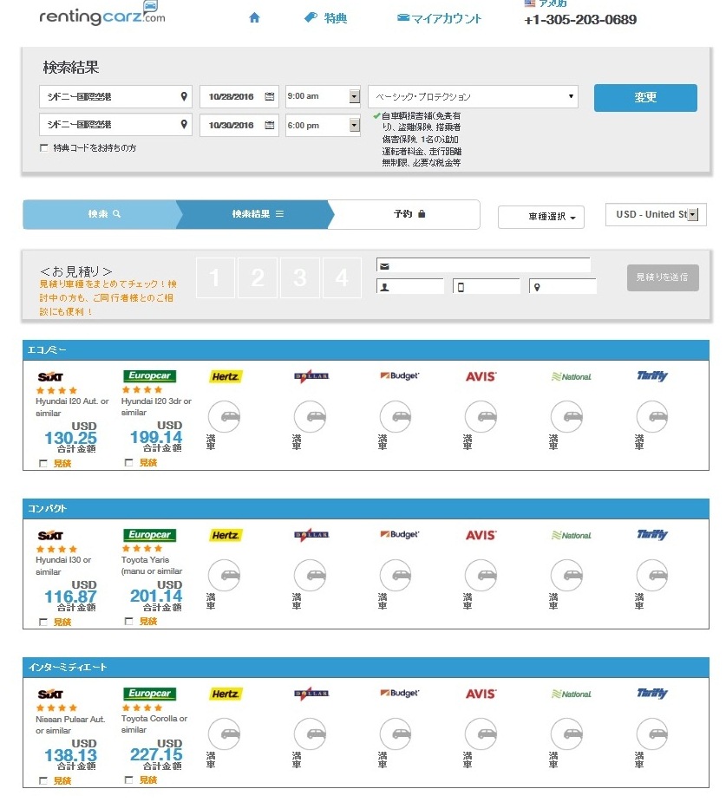Click the AVIS logo in エコノミー section
726x802 pixels.
(481, 377)
